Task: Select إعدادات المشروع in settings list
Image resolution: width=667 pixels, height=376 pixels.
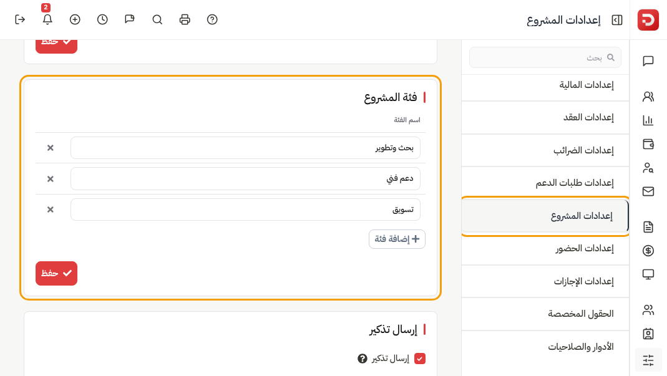Action: 545,216
